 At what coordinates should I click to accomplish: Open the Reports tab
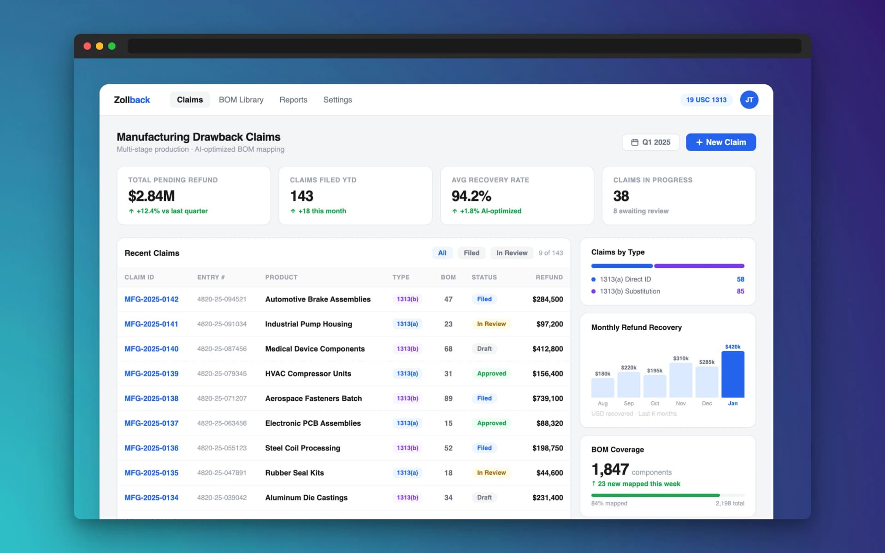pyautogui.click(x=293, y=100)
